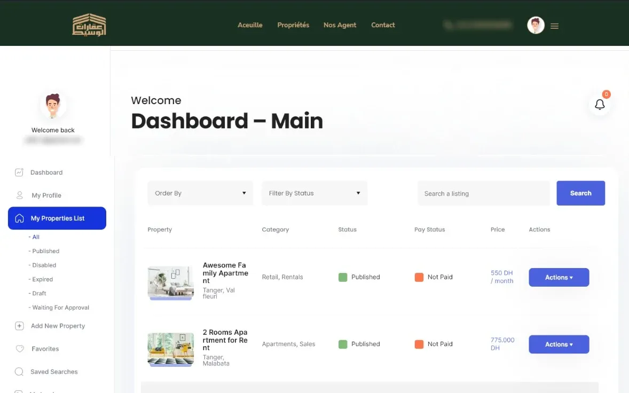Click the My Profile person icon

point(19,195)
